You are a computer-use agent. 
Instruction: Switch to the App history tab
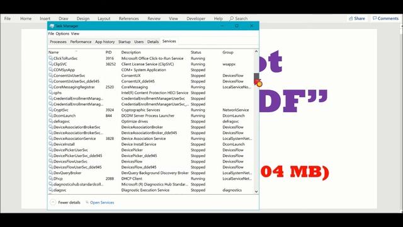tap(105, 42)
